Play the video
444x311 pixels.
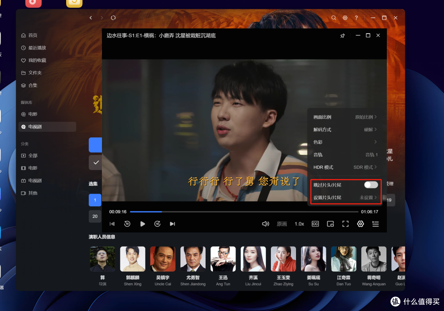pos(142,224)
